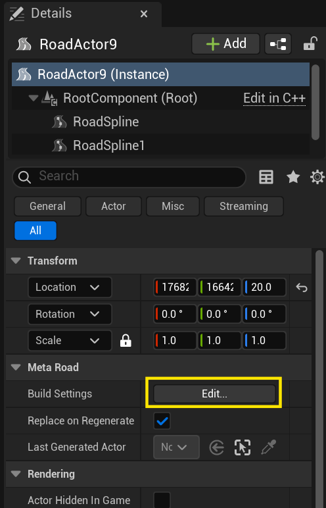Click the Scale Y value field
The height and width of the screenshot is (508, 326).
coord(220,340)
